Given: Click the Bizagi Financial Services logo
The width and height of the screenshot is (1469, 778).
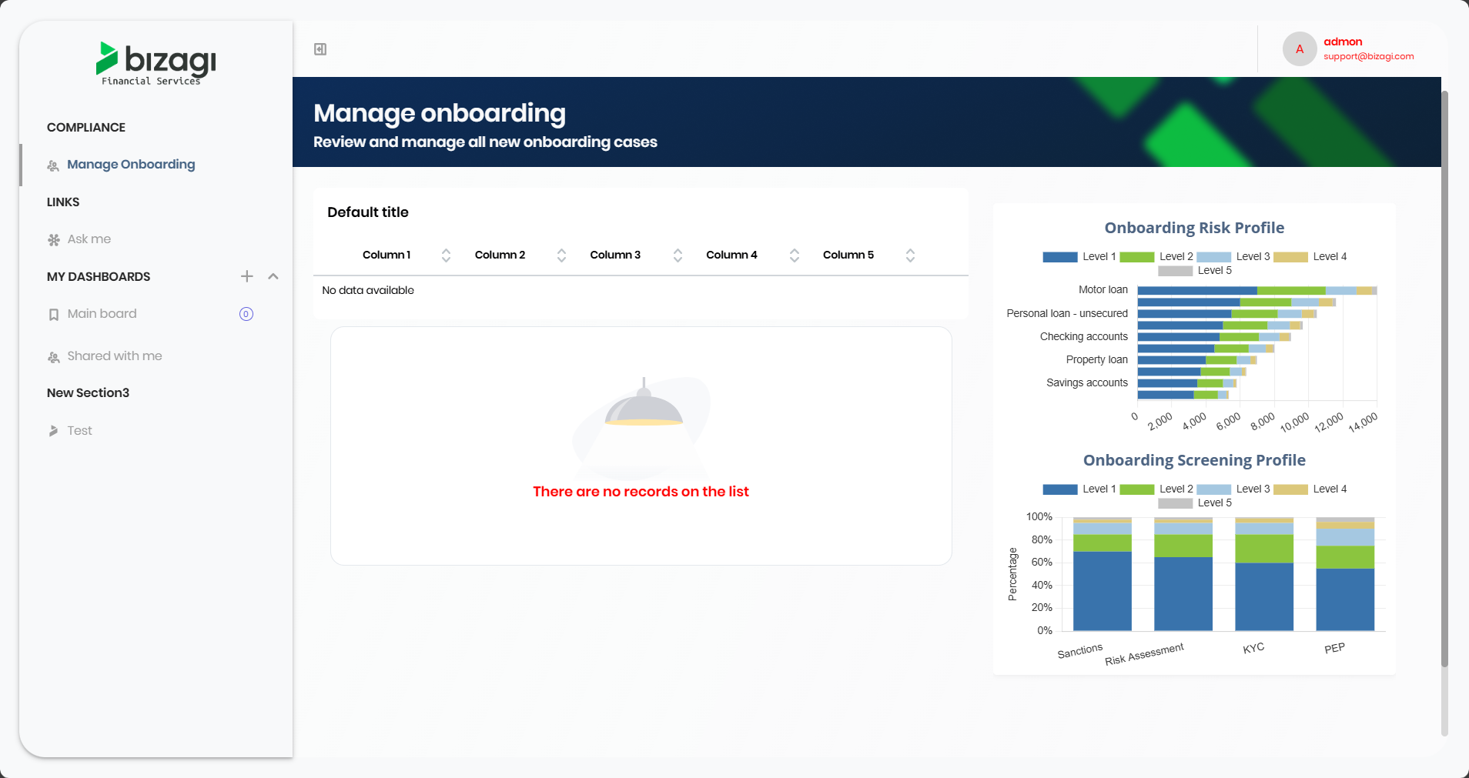Looking at the screenshot, I should (x=156, y=62).
